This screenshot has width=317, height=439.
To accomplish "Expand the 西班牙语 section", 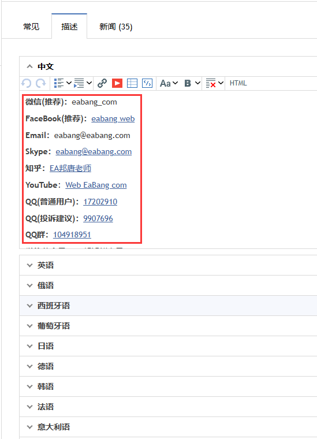I will (x=168, y=306).
